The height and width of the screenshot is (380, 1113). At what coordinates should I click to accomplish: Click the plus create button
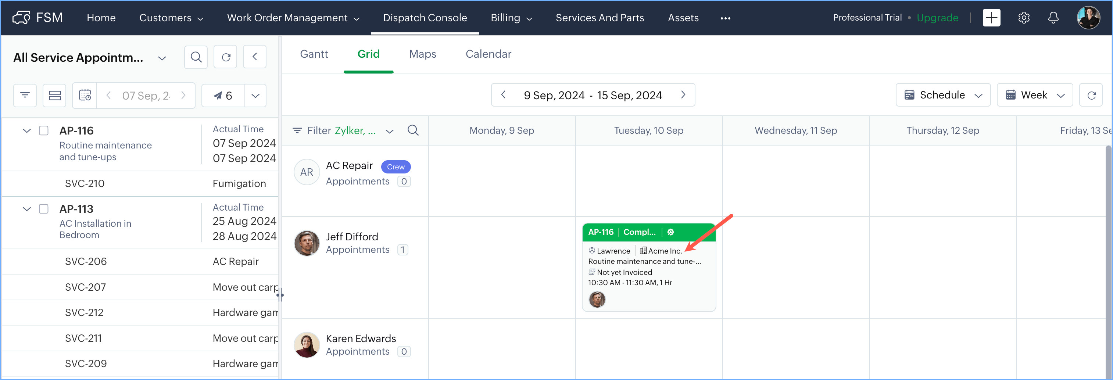coord(991,18)
